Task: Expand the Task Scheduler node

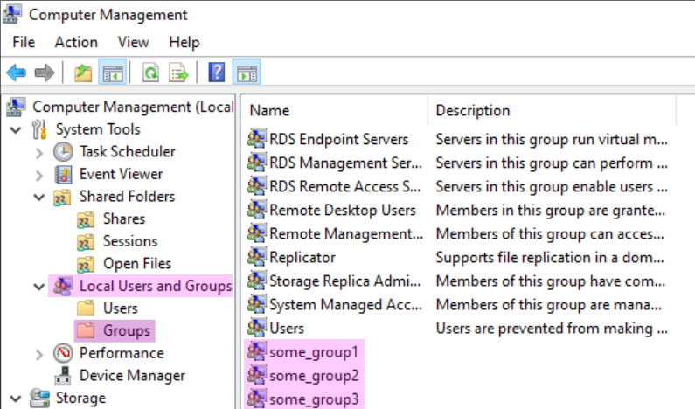Action: pos(39,153)
